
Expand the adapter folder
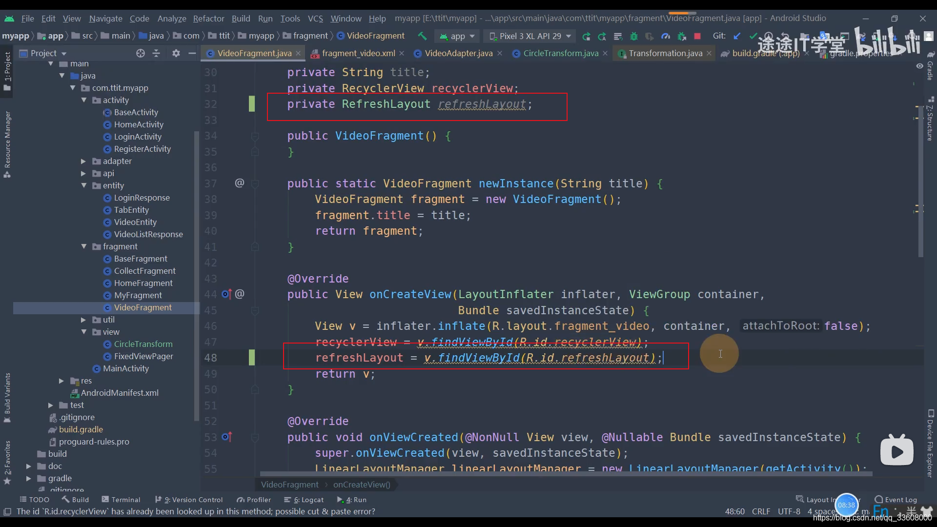coord(83,161)
